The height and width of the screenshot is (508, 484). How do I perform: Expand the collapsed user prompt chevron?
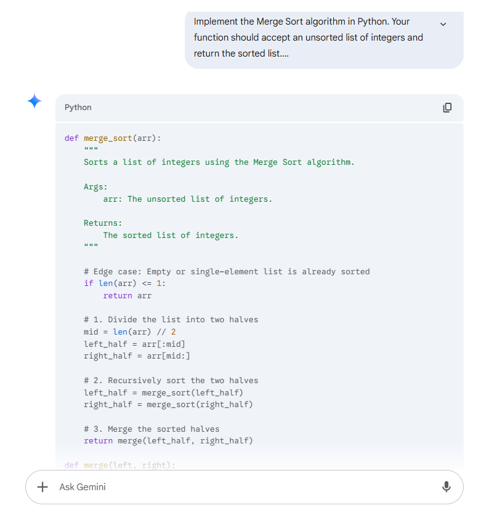click(443, 25)
